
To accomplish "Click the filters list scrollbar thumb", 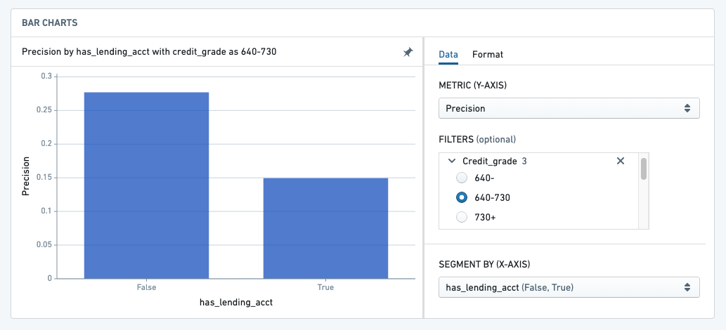I will pos(643,169).
